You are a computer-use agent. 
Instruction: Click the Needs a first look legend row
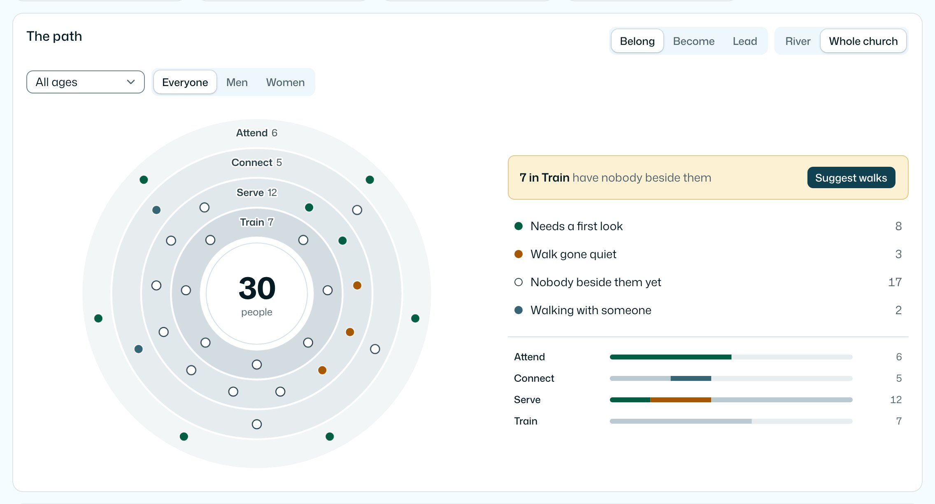[708, 226]
